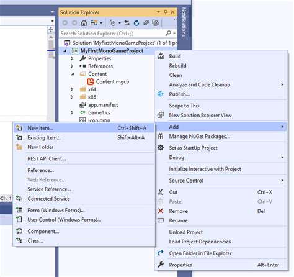Click Load Project Dependencies

(221, 242)
